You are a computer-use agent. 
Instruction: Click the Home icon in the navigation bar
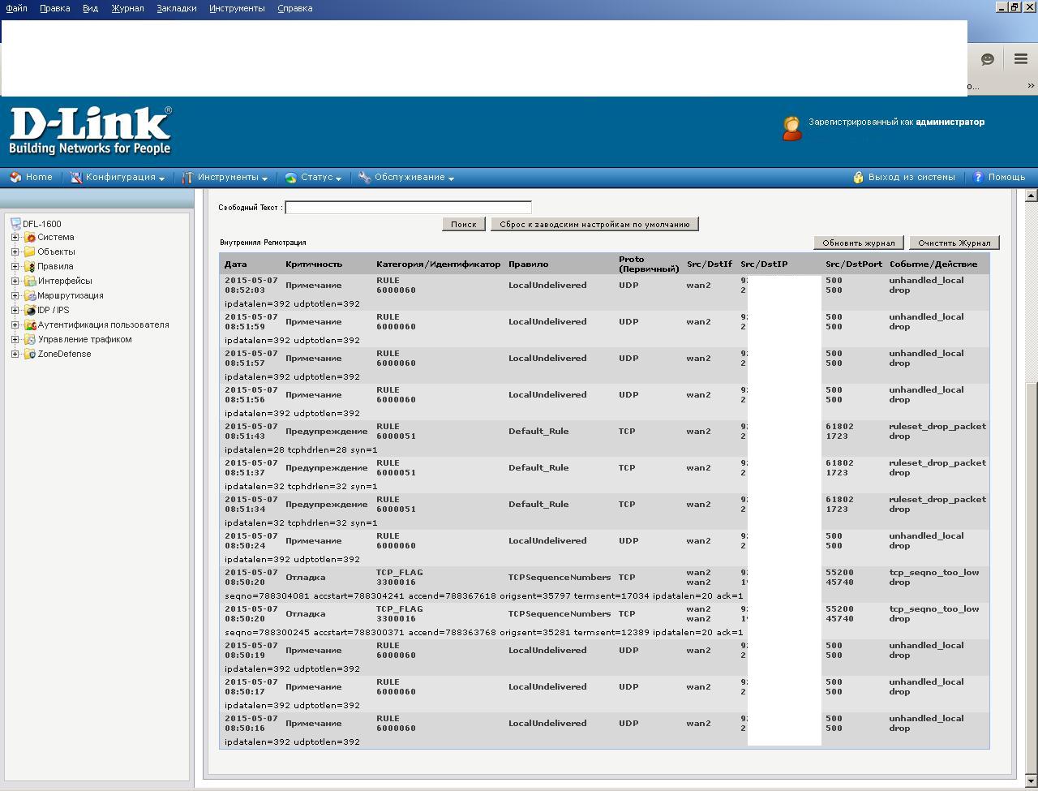pos(15,177)
